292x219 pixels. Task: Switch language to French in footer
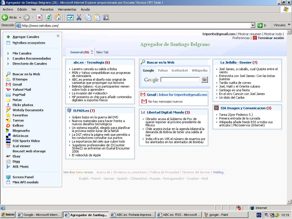96,179
